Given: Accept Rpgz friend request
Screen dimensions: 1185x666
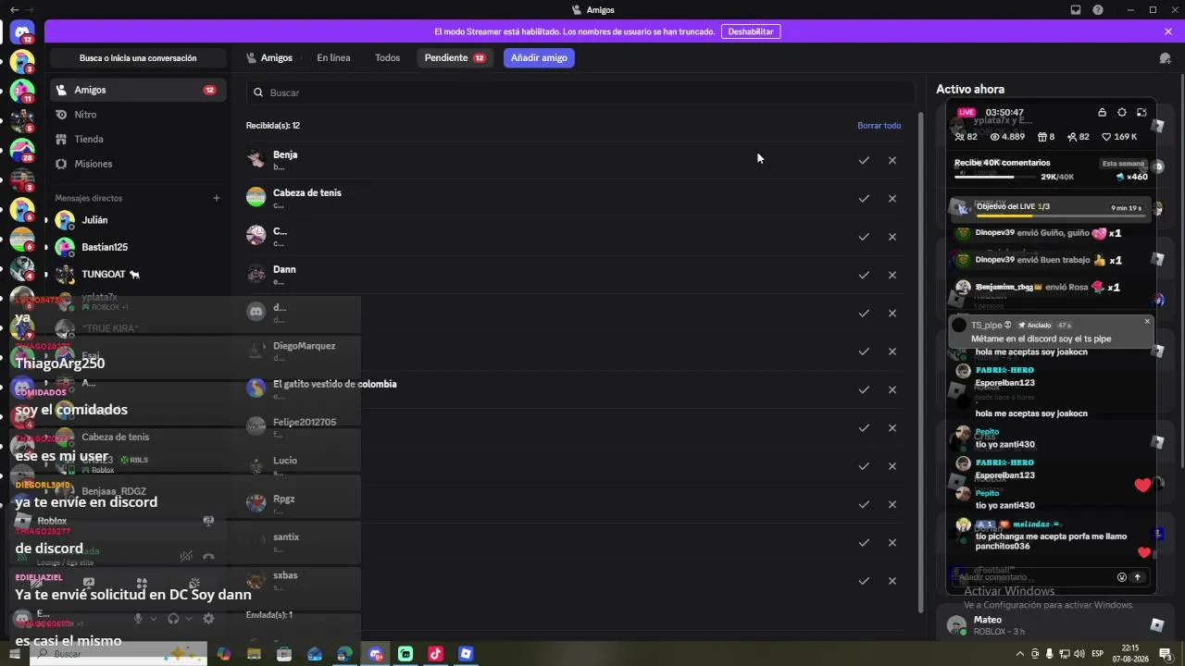Looking at the screenshot, I should (864, 505).
